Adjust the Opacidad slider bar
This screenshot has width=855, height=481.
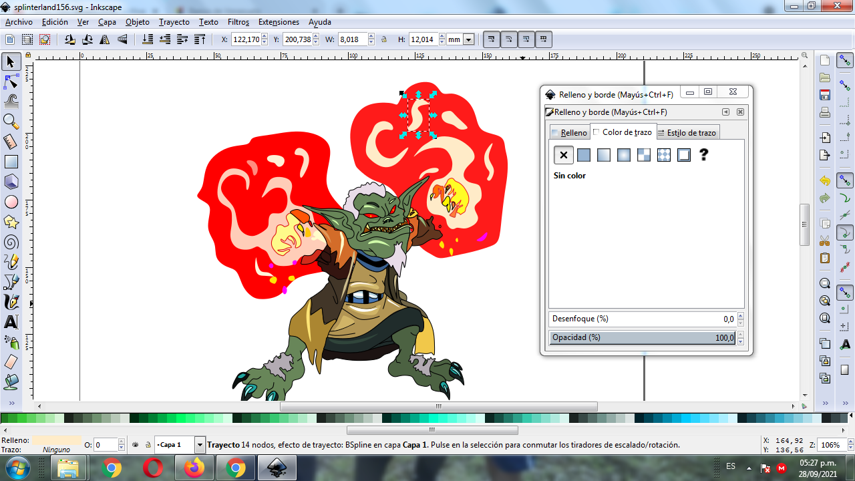point(643,337)
